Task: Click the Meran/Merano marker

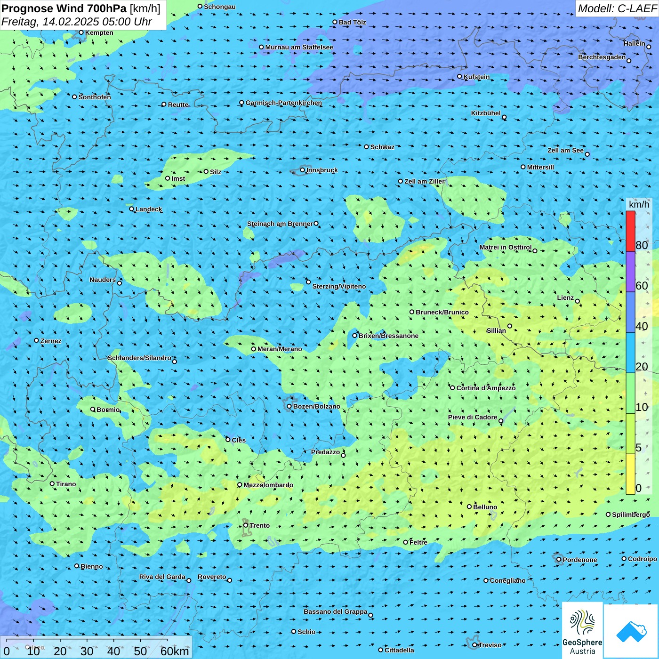Action: tap(254, 349)
